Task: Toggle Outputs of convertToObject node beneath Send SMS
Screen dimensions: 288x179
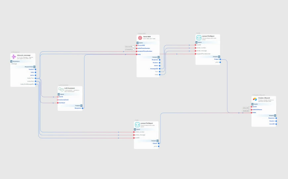Action: tap(158, 141)
